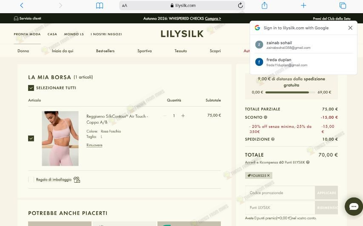Click the free shipping progress bar

(x=290, y=92)
